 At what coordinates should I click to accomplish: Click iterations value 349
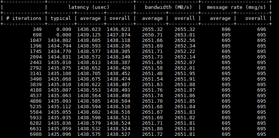coord(37,29)
